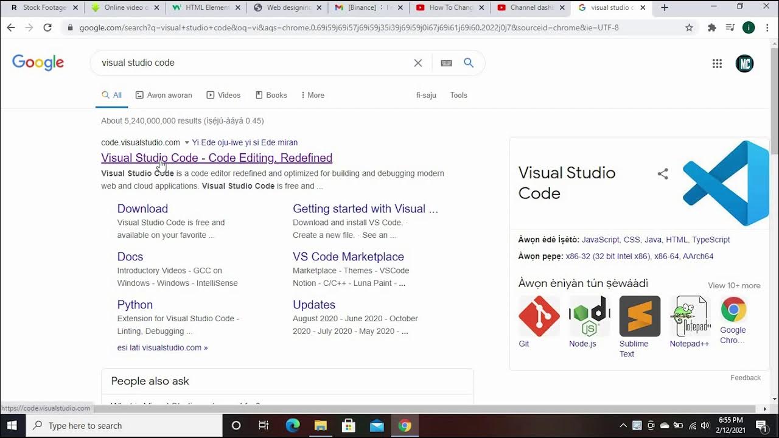Viewport: 779px width, 438px height.
Task: Open the Git related search thumbnail
Action: click(x=539, y=316)
